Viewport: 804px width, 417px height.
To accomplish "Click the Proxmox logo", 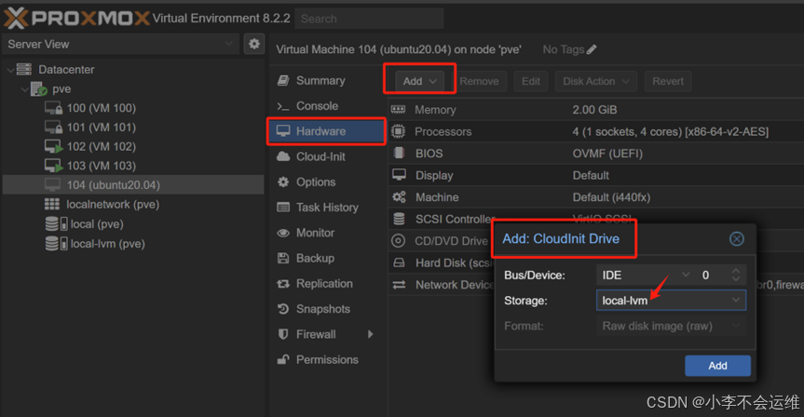I will tap(77, 19).
